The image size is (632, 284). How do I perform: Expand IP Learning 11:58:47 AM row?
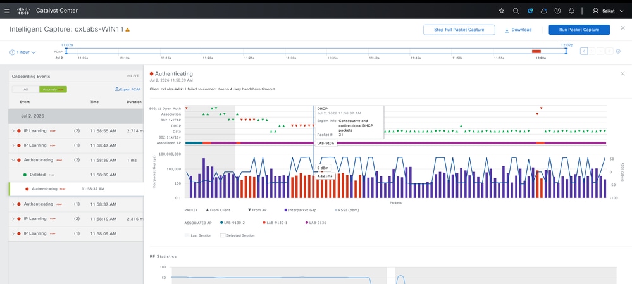pyautogui.click(x=13, y=145)
